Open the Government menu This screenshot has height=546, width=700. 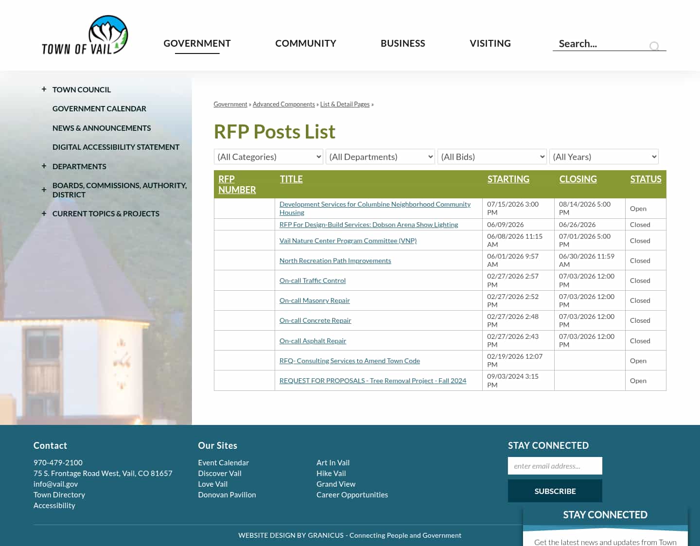pyautogui.click(x=197, y=43)
